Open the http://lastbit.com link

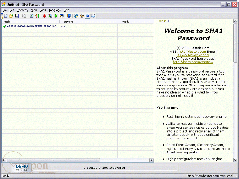coord(192,51)
